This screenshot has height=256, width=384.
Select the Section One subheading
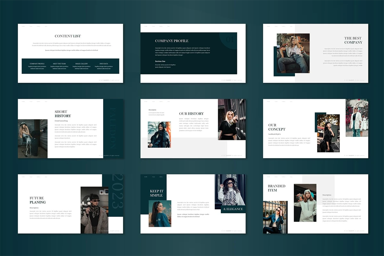tap(160, 61)
